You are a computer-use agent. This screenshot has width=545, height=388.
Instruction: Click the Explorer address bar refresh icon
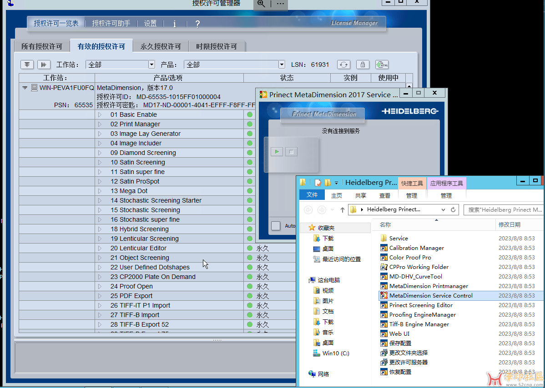pos(453,209)
